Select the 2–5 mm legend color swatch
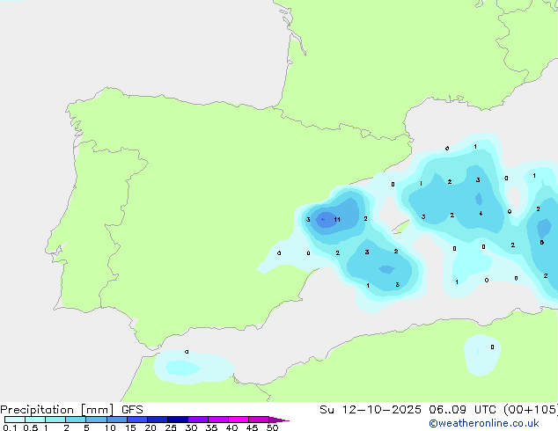Viewport: 558px width, 431px height. click(76, 420)
